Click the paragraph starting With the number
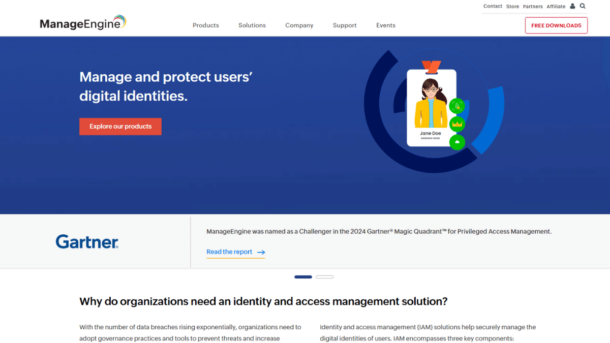 [190, 333]
